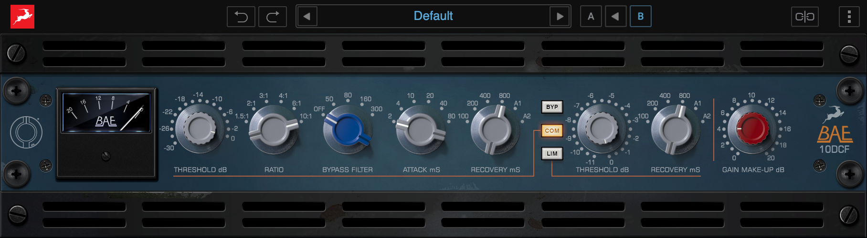This screenshot has height=238, width=867.
Task: Click the redo arrow button
Action: [273, 17]
